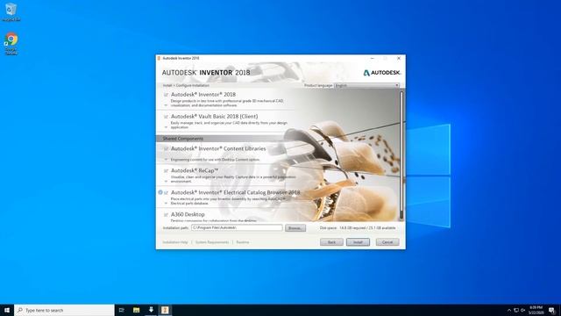The image size is (561, 316).
Task: Click the Installation path input field
Action: point(237,228)
